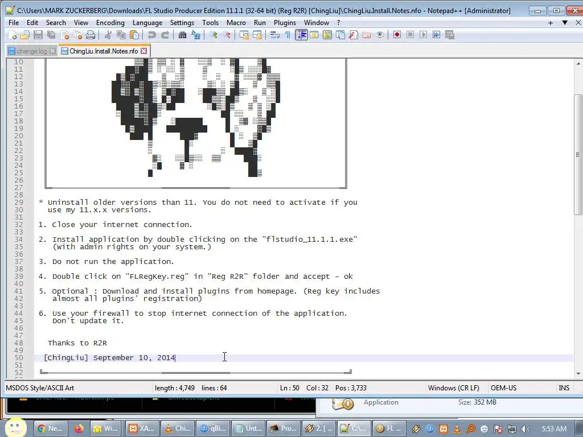The image size is (583, 437).
Task: Click the vertical scrollbar up arrow
Action: [x=578, y=64]
